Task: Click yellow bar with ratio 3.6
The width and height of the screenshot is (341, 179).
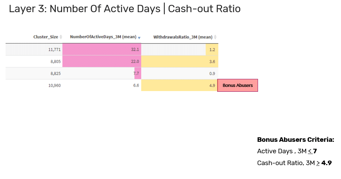Action: click(180, 61)
